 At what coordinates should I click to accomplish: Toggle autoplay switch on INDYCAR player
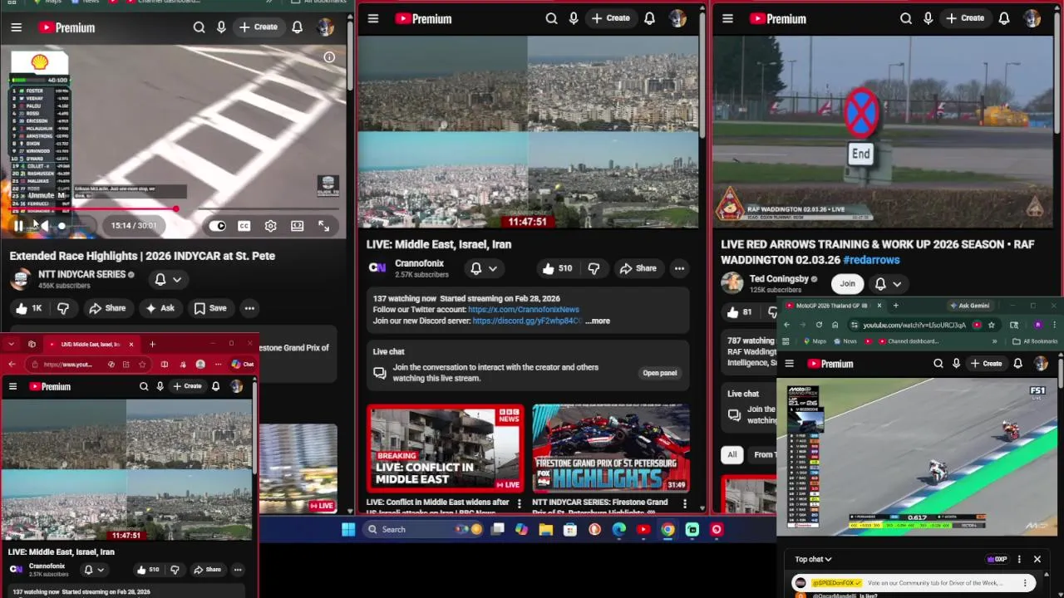tap(217, 226)
